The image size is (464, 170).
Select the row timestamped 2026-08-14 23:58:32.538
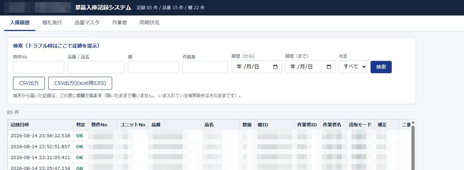coord(209,136)
